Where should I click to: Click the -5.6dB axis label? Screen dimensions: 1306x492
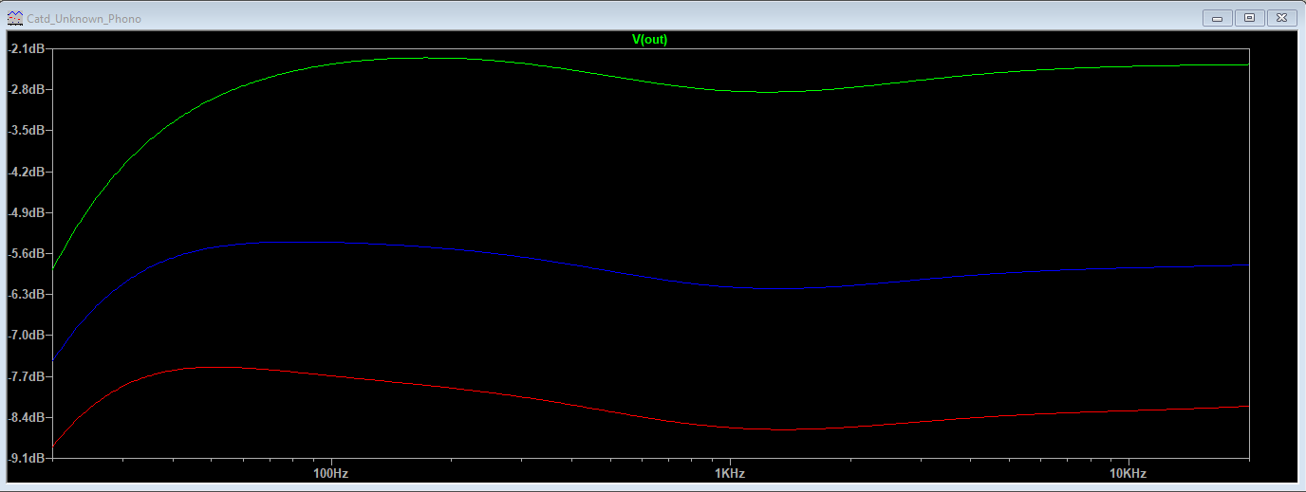tap(26, 254)
